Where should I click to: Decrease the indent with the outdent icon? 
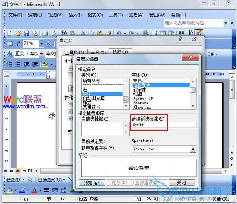pos(26,64)
